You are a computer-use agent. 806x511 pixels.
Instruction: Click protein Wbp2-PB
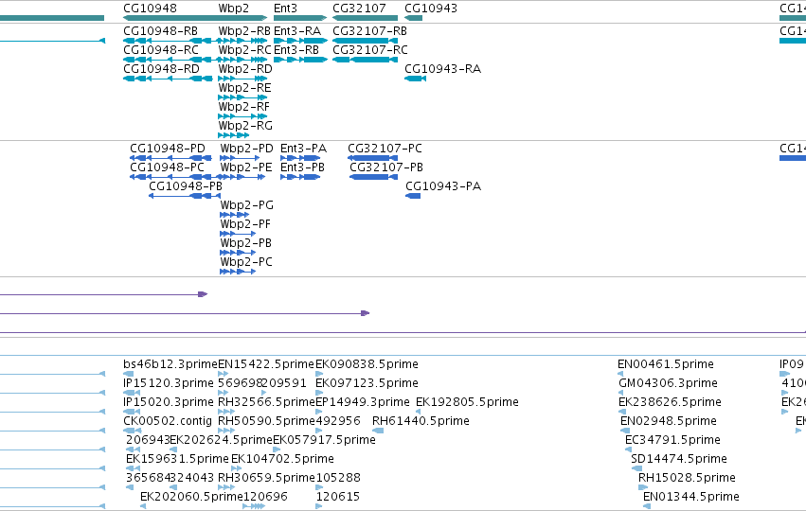click(x=245, y=243)
